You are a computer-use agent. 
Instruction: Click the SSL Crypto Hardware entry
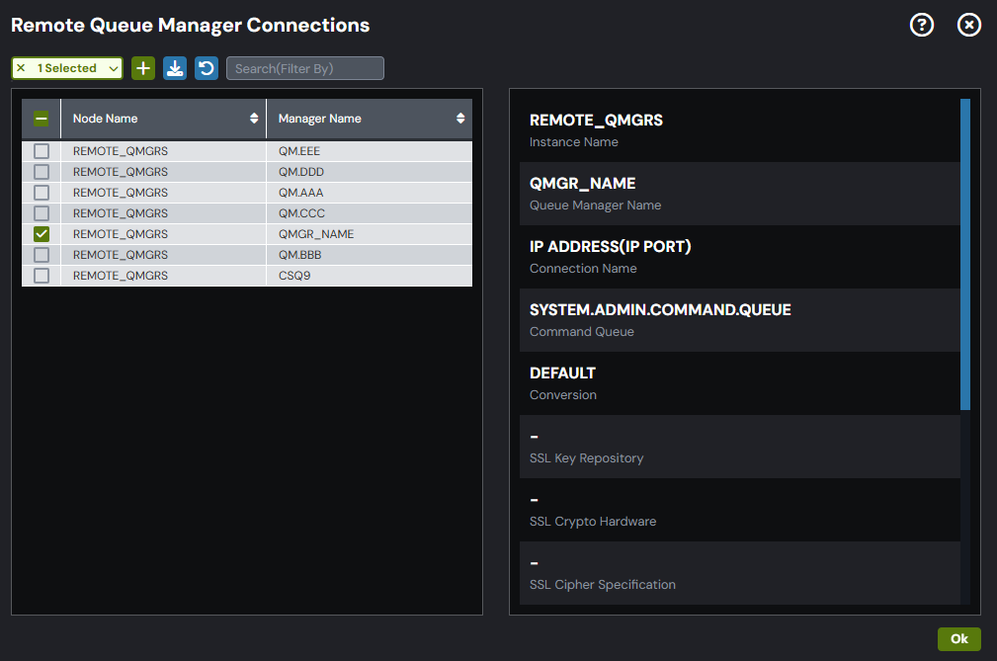(739, 510)
